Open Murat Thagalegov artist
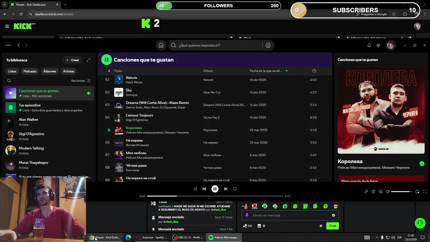The width and height of the screenshot is (430, 242). point(49,165)
